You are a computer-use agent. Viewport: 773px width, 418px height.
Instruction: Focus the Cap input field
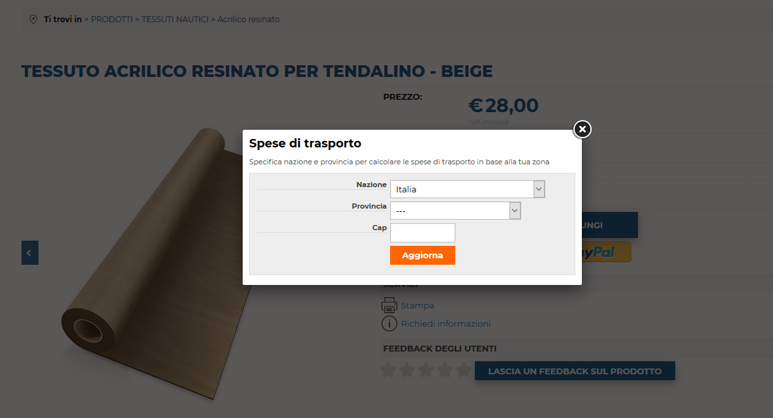[x=422, y=233]
